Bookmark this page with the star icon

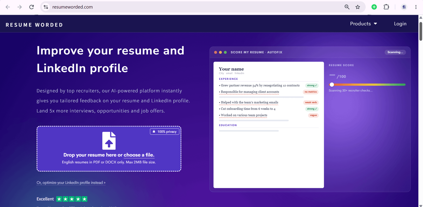[x=358, y=7]
